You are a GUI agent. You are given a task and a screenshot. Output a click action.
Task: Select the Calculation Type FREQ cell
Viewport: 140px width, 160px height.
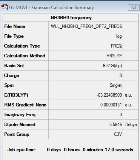[x=86, y=46]
